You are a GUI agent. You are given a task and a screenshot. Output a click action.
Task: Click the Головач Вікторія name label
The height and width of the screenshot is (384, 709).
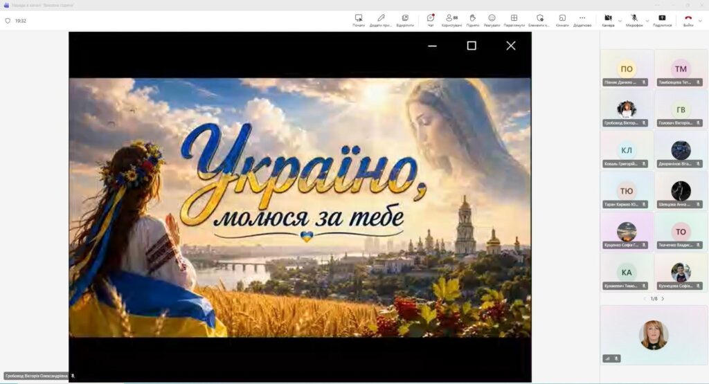coord(676,123)
